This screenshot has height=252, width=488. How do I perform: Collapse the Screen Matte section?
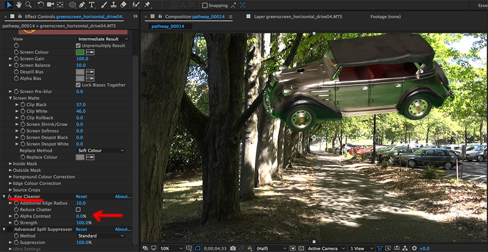pos(11,98)
